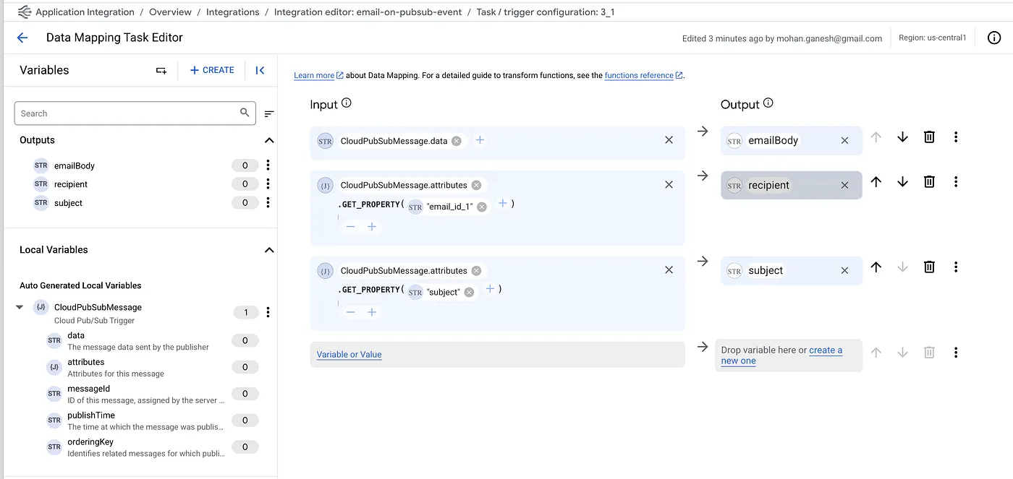Click the CREATE variable button
The image size is (1013, 479).
coord(212,70)
